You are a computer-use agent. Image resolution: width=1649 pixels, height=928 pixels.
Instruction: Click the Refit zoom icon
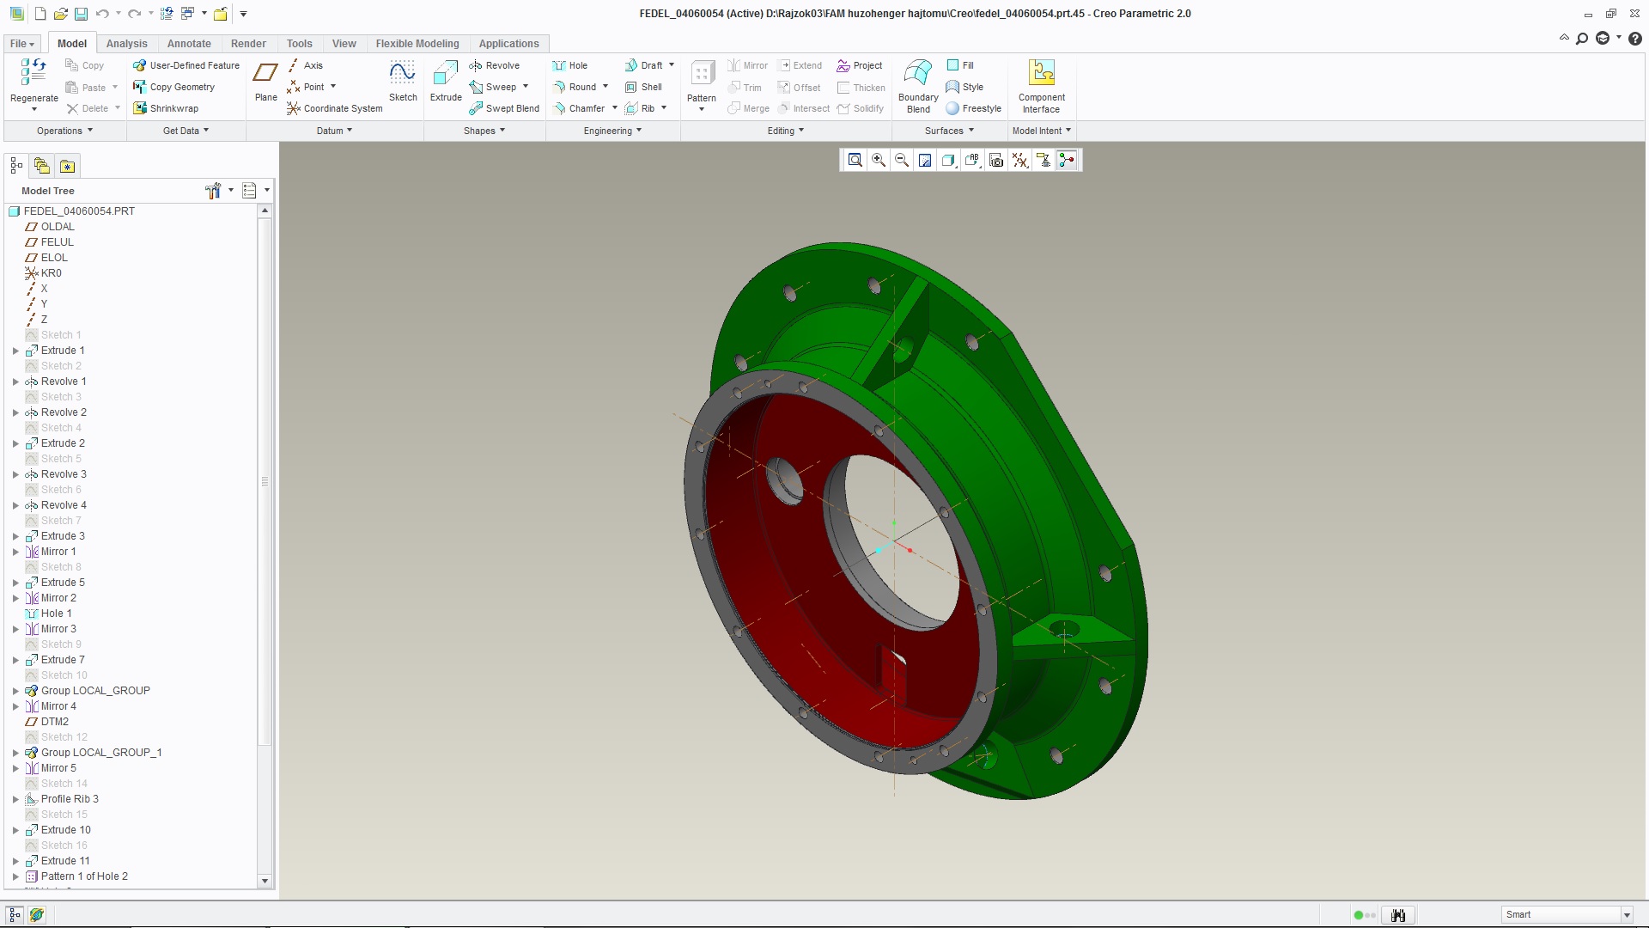pyautogui.click(x=855, y=160)
